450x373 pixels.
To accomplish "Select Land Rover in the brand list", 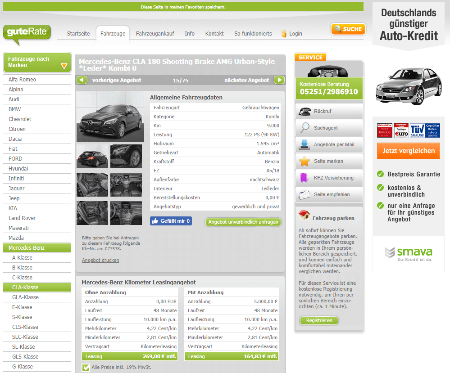I will point(37,218).
